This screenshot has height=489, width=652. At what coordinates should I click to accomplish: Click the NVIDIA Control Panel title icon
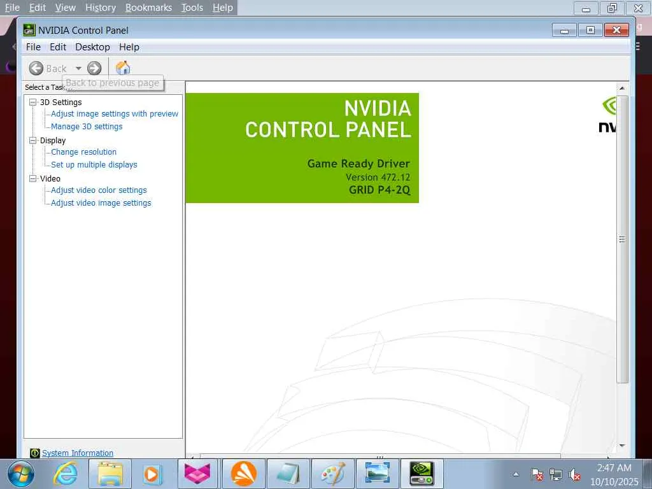point(29,30)
